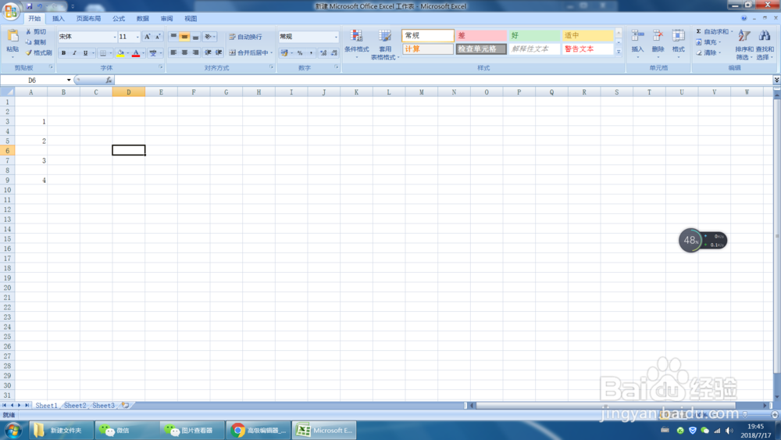Open the font size 11 dropdown

137,37
